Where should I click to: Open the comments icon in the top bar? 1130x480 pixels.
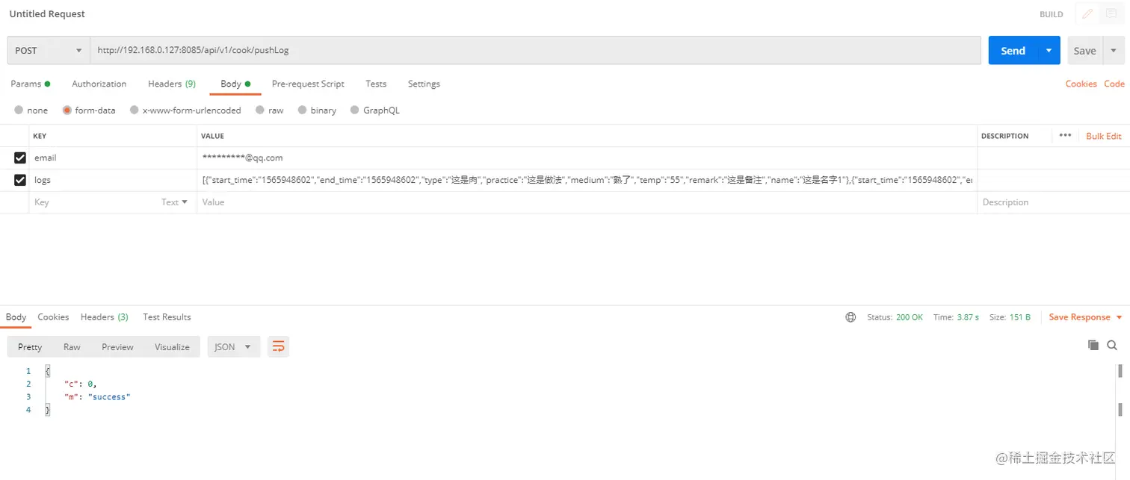click(1111, 13)
